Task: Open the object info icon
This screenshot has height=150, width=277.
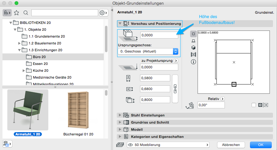Action: (193, 62)
